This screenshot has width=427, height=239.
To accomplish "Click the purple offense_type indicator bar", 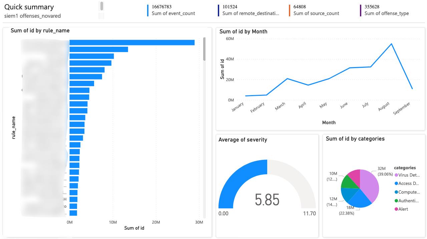I will click(361, 10).
